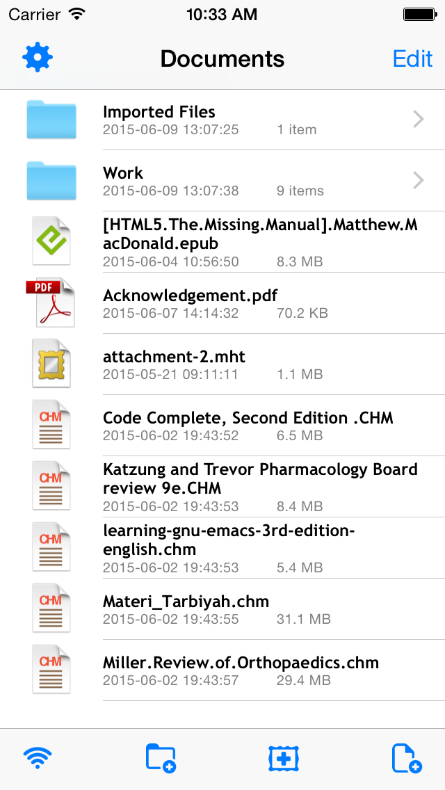Tap the Work folder icon
Screen dimensions: 445x790
click(51, 180)
